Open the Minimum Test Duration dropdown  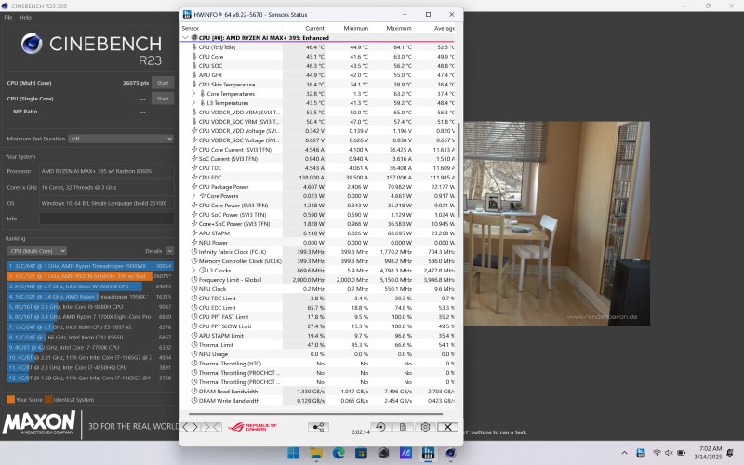121,139
